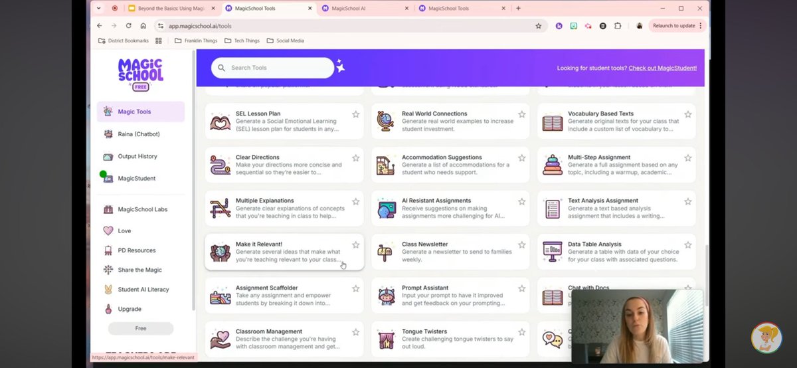Open the Data Table Analysis icon
This screenshot has height=368, width=797.
[553, 252]
